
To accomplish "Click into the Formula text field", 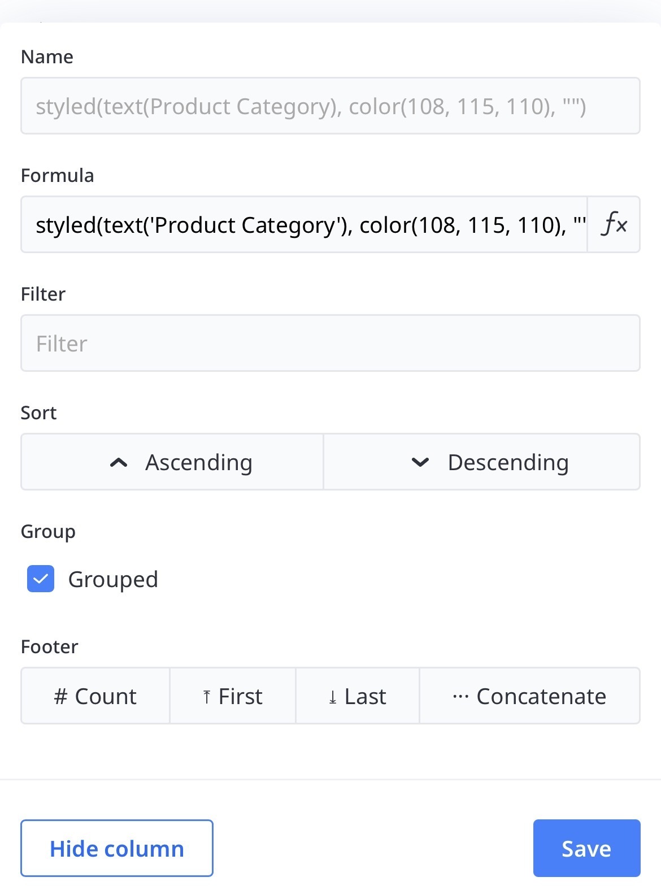I will pos(304,224).
